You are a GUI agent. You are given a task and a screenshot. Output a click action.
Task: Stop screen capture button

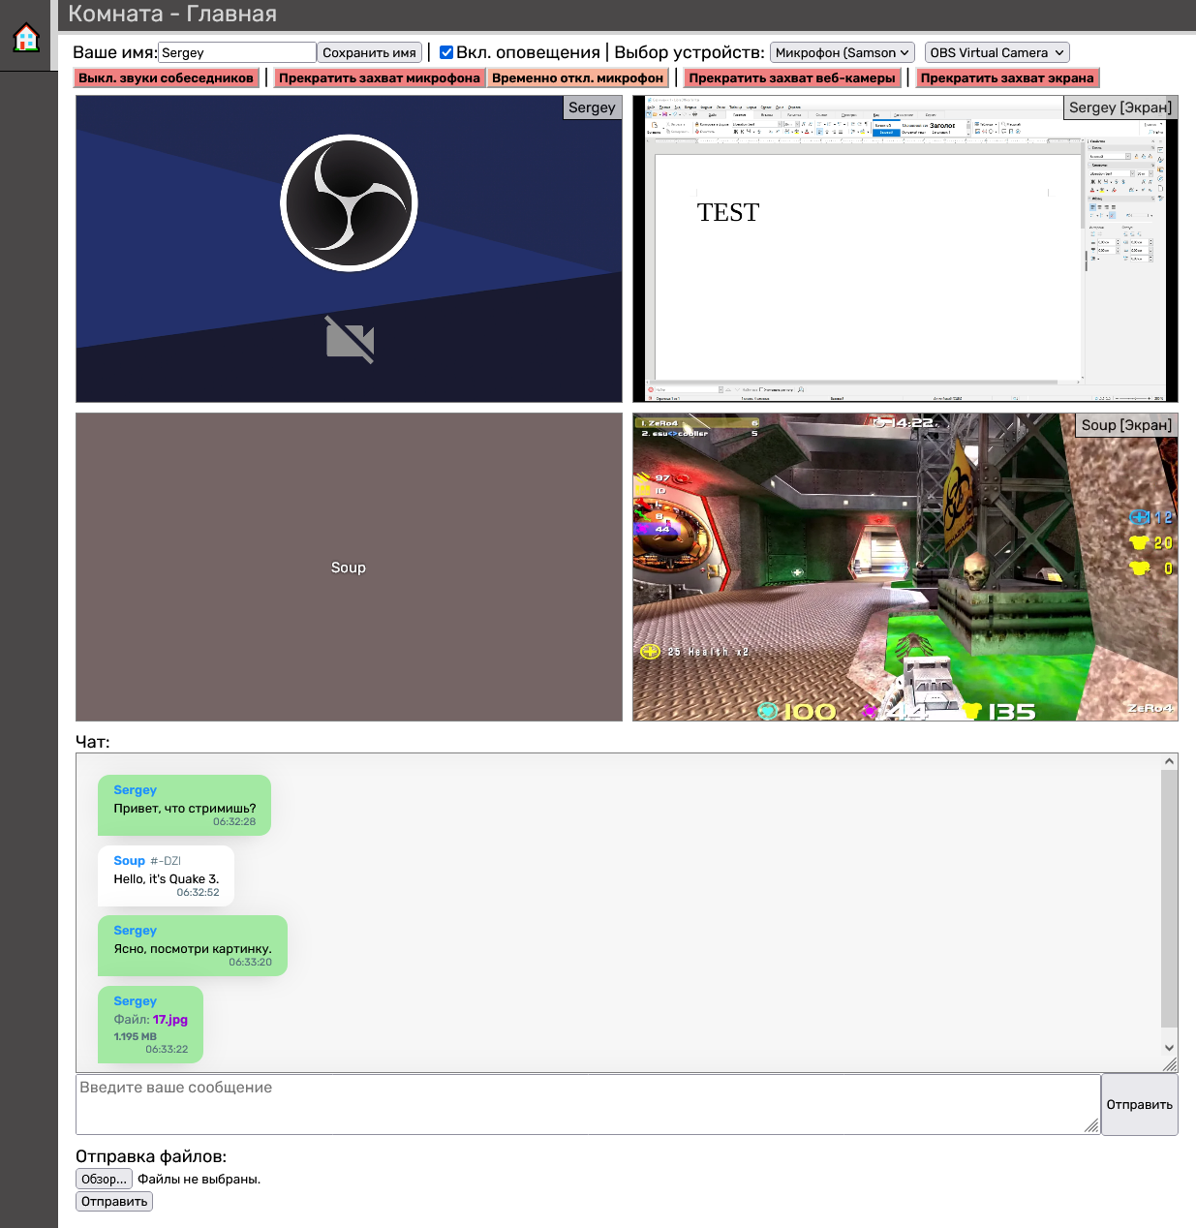point(1007,77)
